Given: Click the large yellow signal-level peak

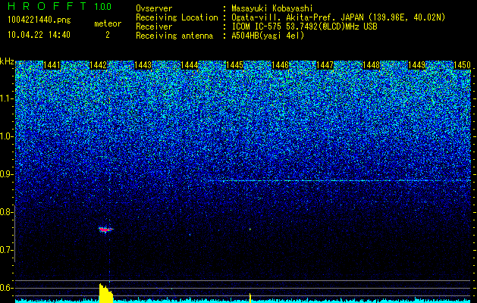Looking at the screenshot, I should click(106, 294).
